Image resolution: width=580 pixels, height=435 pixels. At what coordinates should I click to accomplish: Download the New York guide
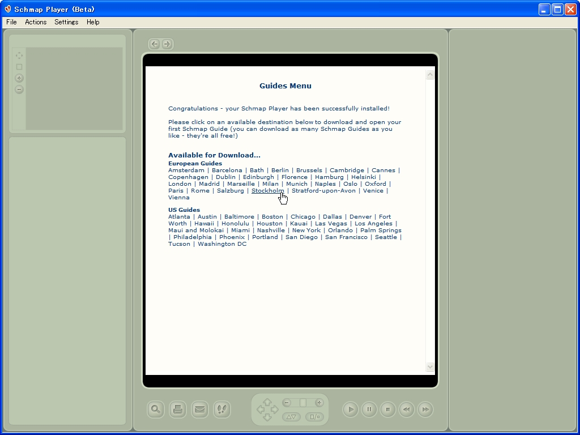pyautogui.click(x=306, y=231)
